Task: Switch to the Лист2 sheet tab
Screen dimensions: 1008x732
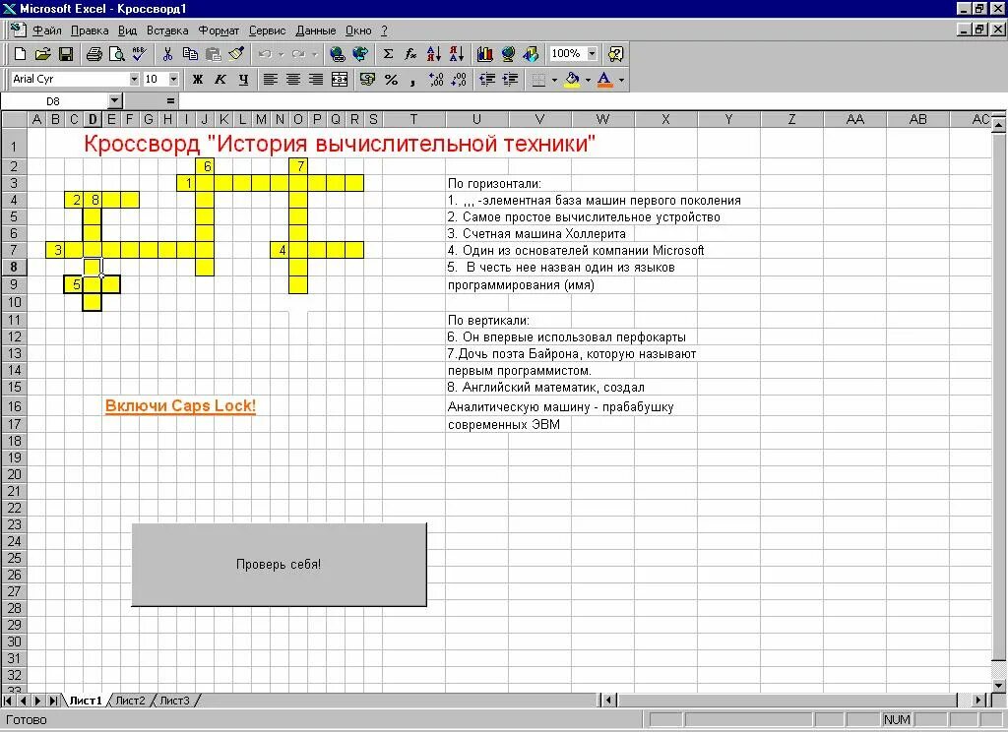Action: [x=131, y=701]
